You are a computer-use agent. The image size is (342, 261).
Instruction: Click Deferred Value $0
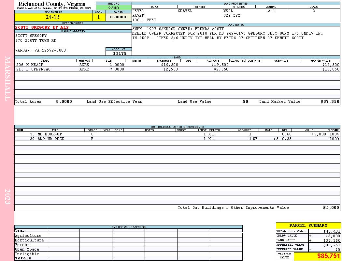(338, 250)
